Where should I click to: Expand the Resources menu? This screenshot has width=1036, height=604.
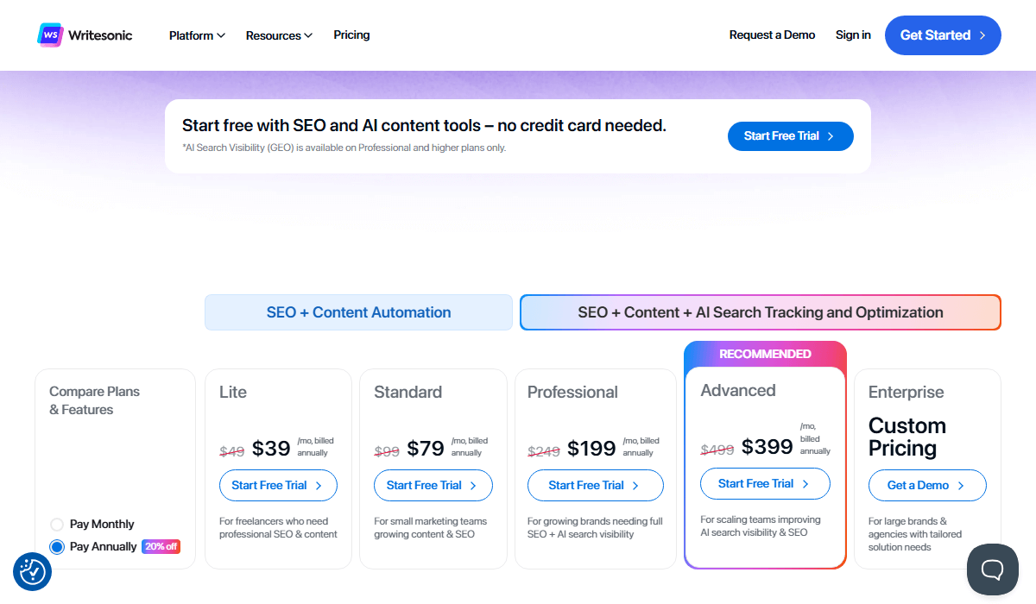279,35
